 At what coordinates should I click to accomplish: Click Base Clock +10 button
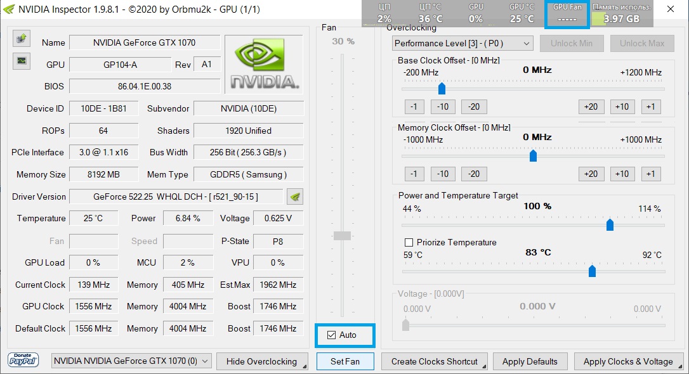point(622,106)
